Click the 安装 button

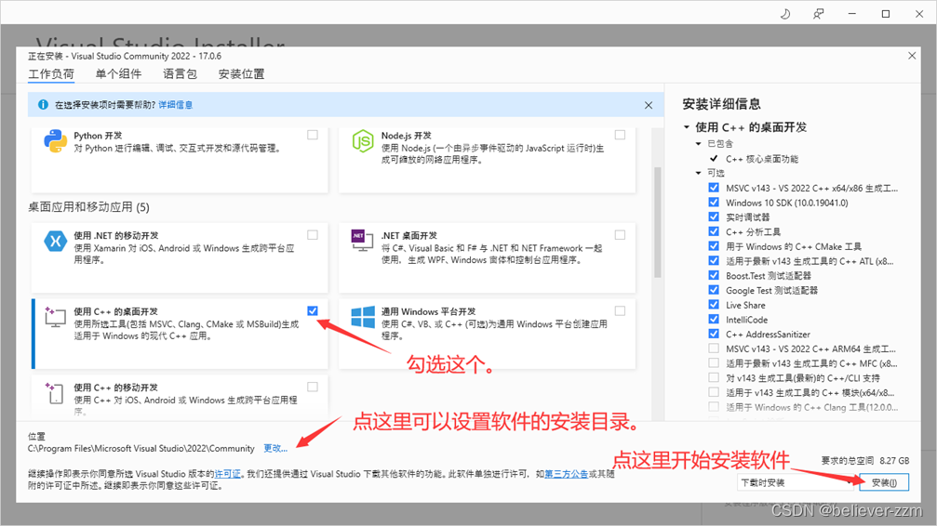[884, 482]
